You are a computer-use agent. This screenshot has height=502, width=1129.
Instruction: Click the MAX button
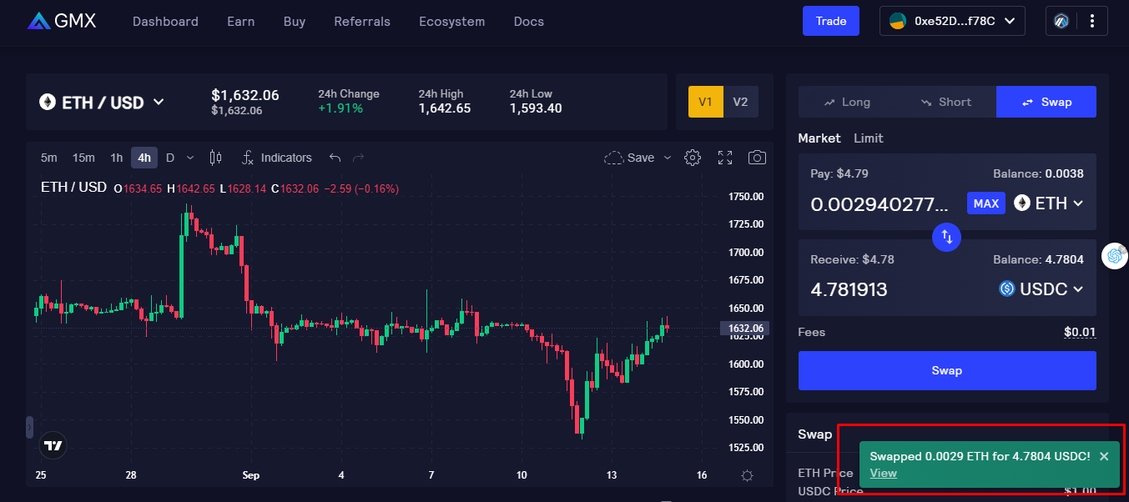(x=986, y=203)
